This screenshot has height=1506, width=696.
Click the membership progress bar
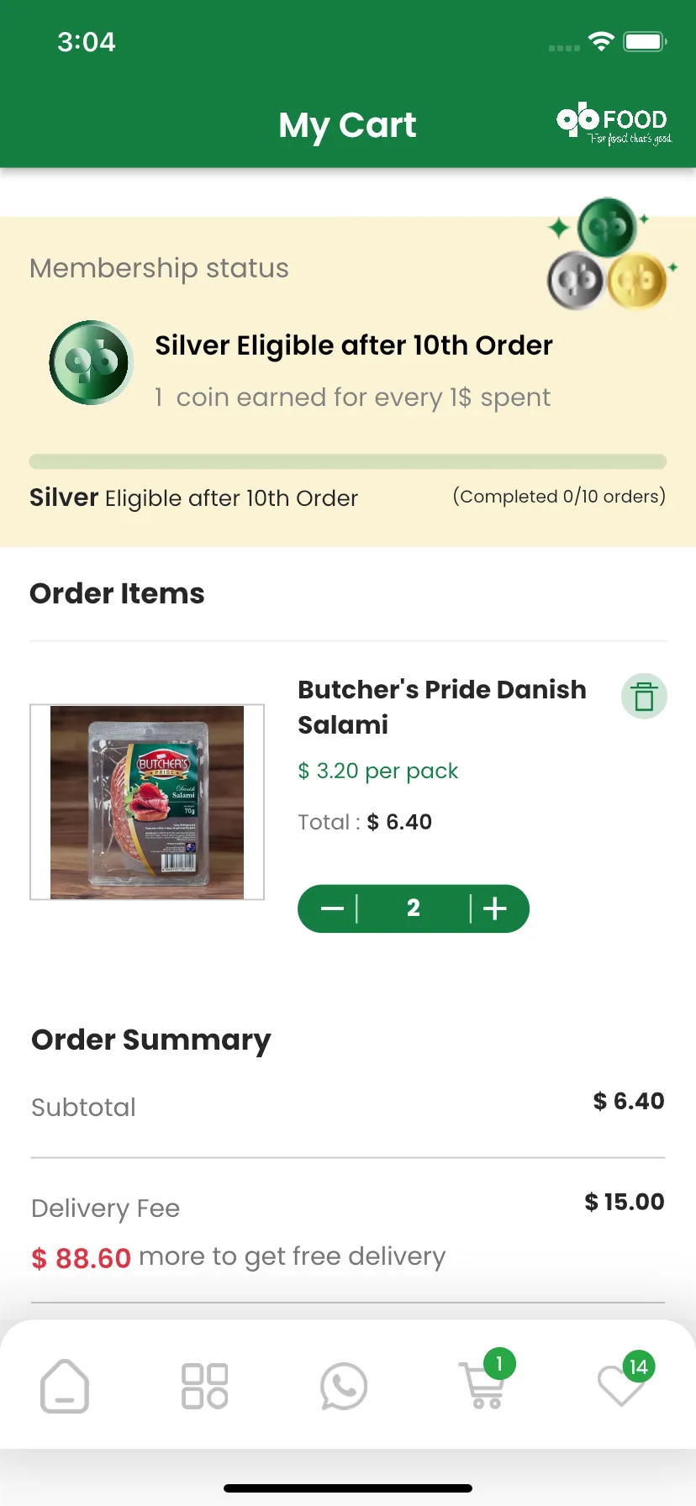pos(348,461)
